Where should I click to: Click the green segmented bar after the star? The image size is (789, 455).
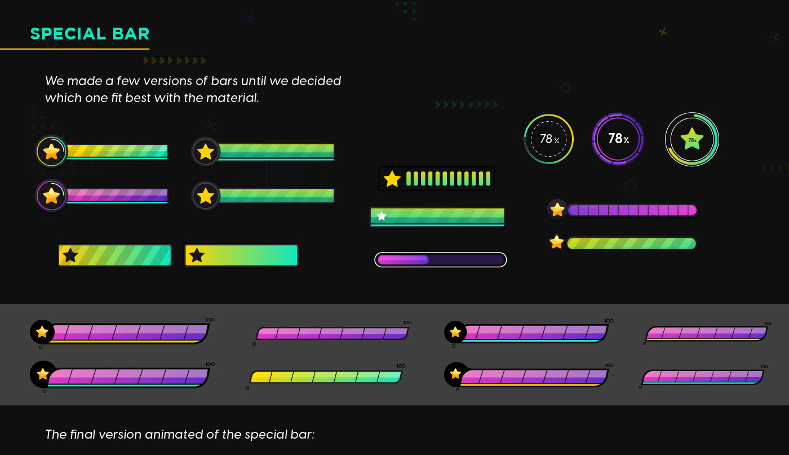coord(449,179)
